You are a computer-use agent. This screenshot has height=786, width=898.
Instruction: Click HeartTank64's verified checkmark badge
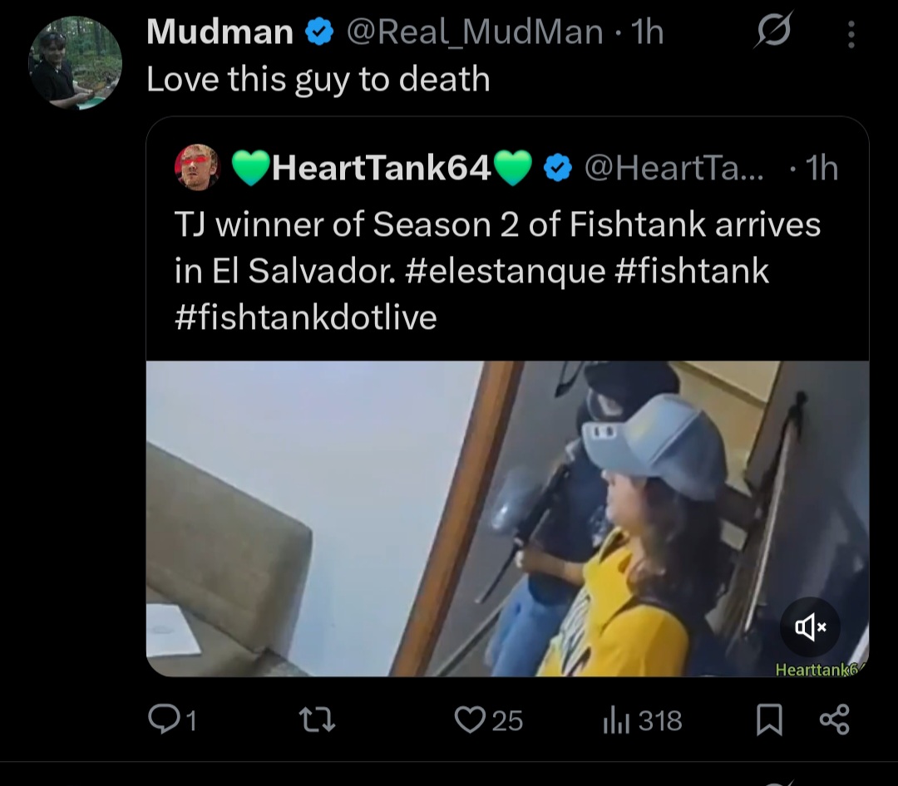coord(557,169)
